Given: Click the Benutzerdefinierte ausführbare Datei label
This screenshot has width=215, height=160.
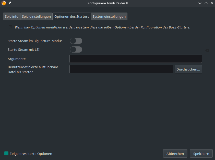Looking at the screenshot, I should 33,69.
